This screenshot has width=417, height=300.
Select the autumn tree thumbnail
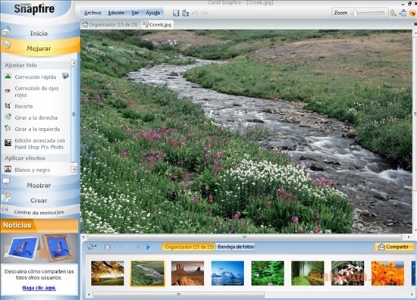(108, 273)
